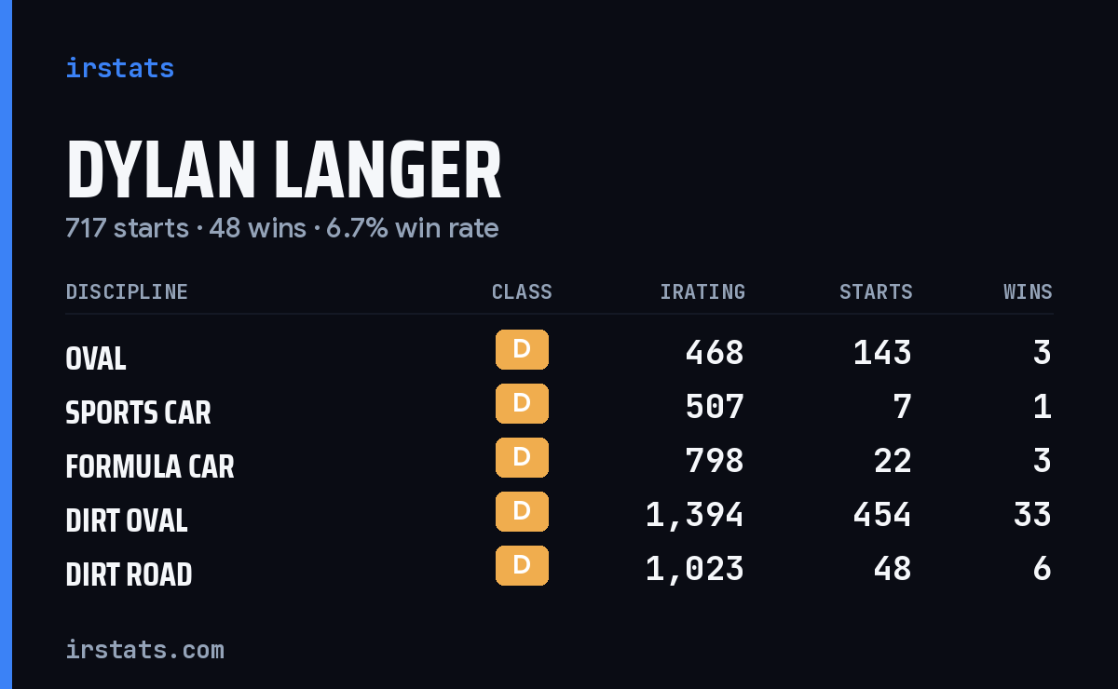Screen dimensions: 1118x689
Task: Click the Formula Car class D badge
Action: point(522,458)
